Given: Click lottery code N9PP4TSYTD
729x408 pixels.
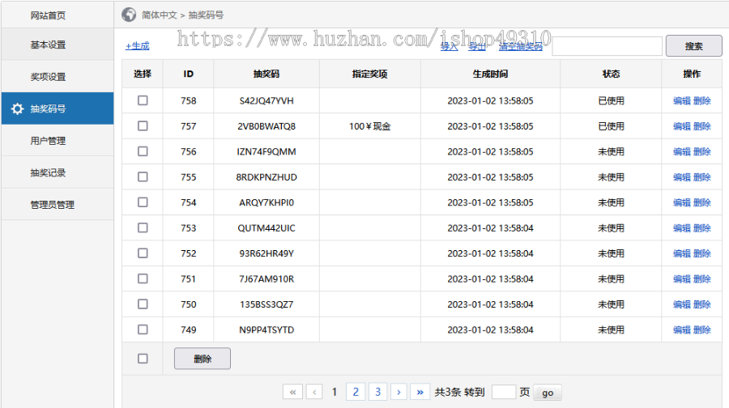Looking at the screenshot, I should pos(266,330).
